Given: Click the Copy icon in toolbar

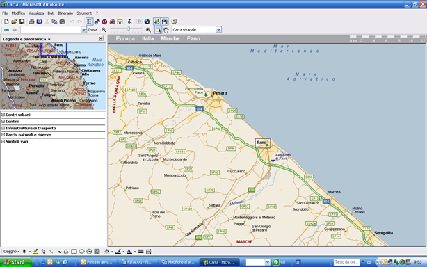Looking at the screenshot, I should pos(54,22).
